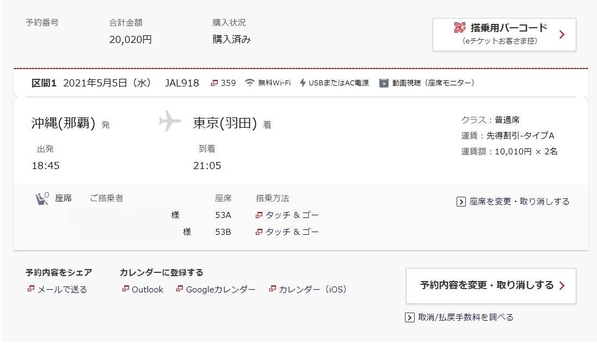Add reservation to Outlook calendar

[143, 289]
